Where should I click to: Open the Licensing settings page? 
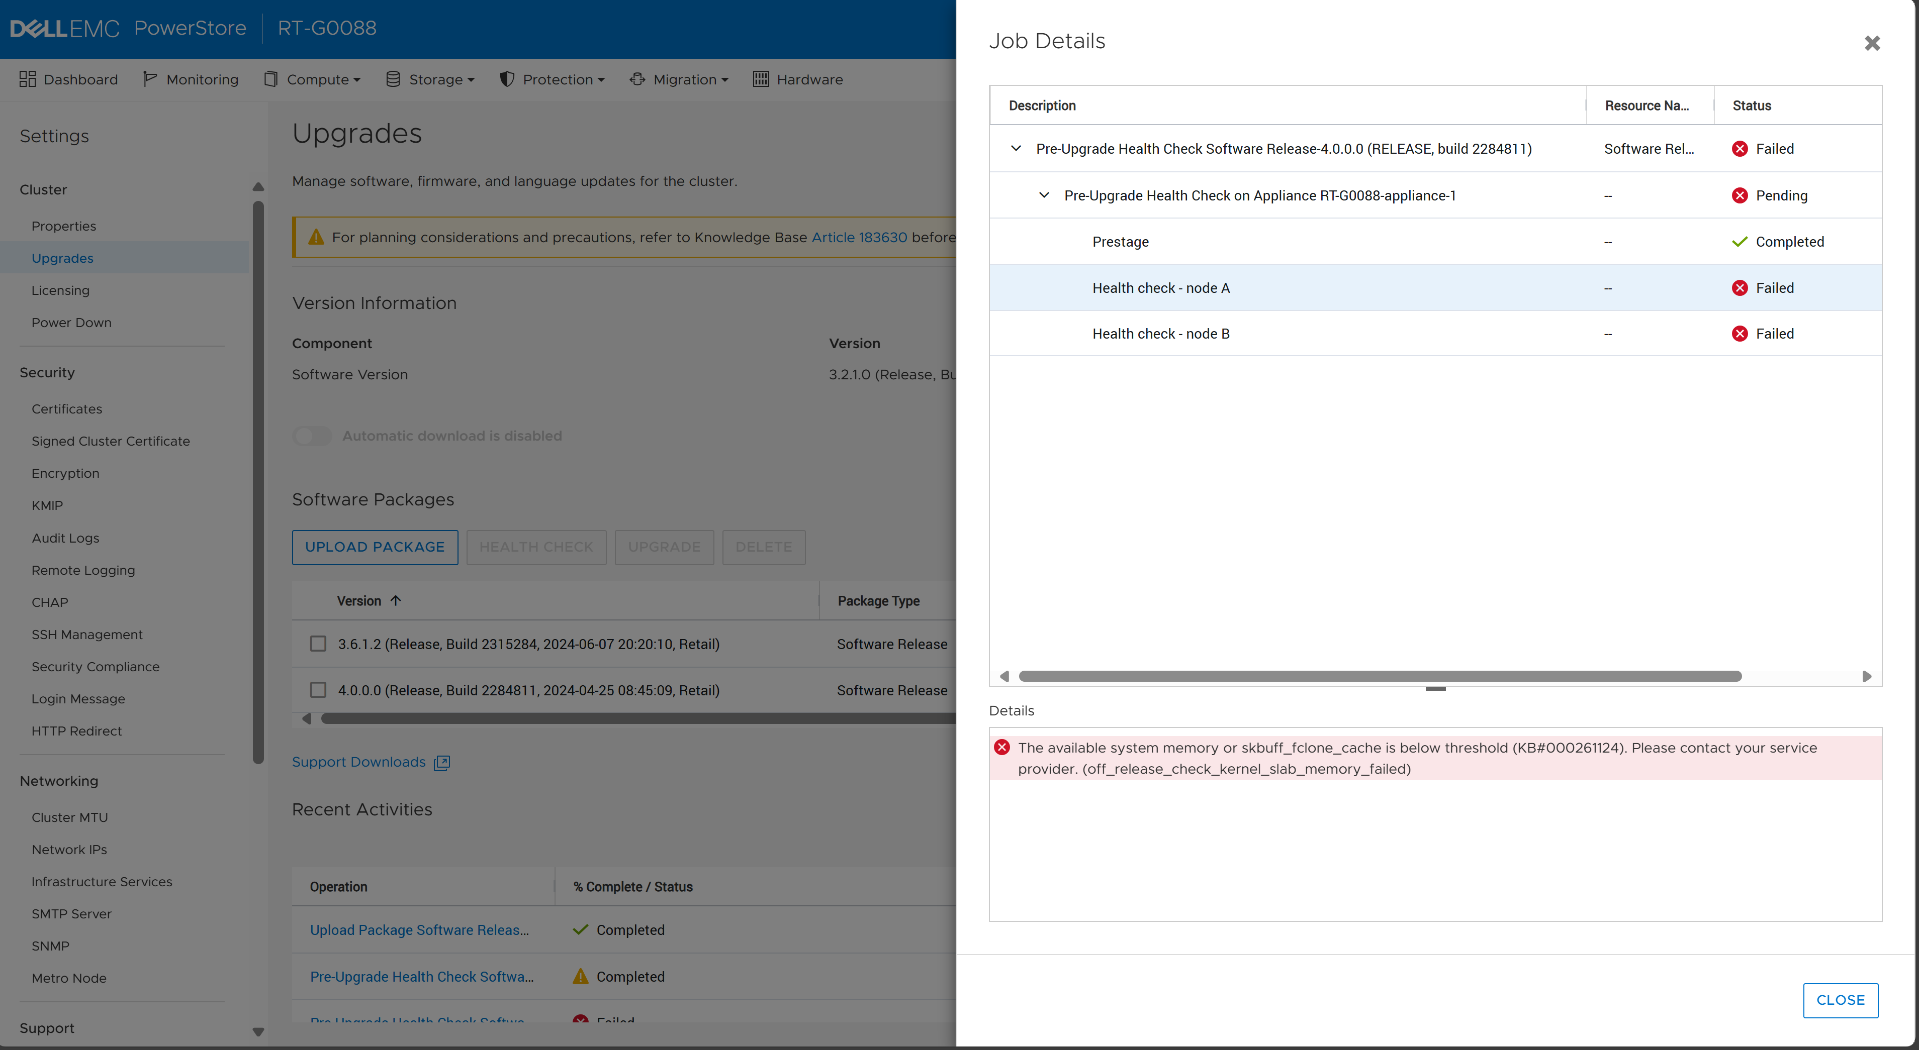click(60, 290)
